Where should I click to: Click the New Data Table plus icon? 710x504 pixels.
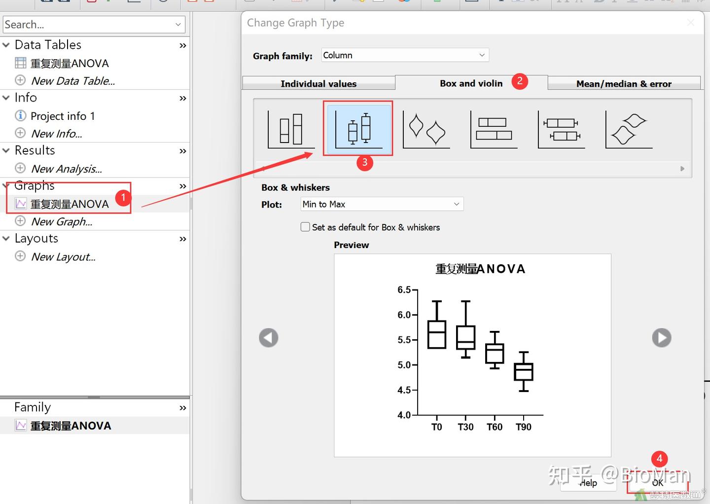[20, 80]
